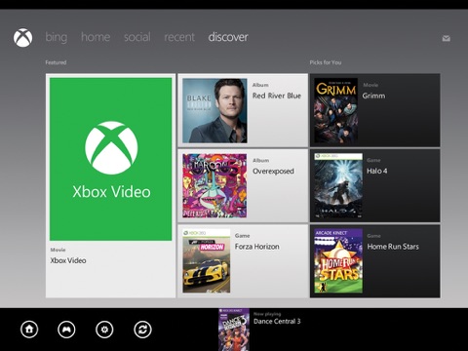Open Forza Horizon game cover
The height and width of the screenshot is (351, 468).
207,261
